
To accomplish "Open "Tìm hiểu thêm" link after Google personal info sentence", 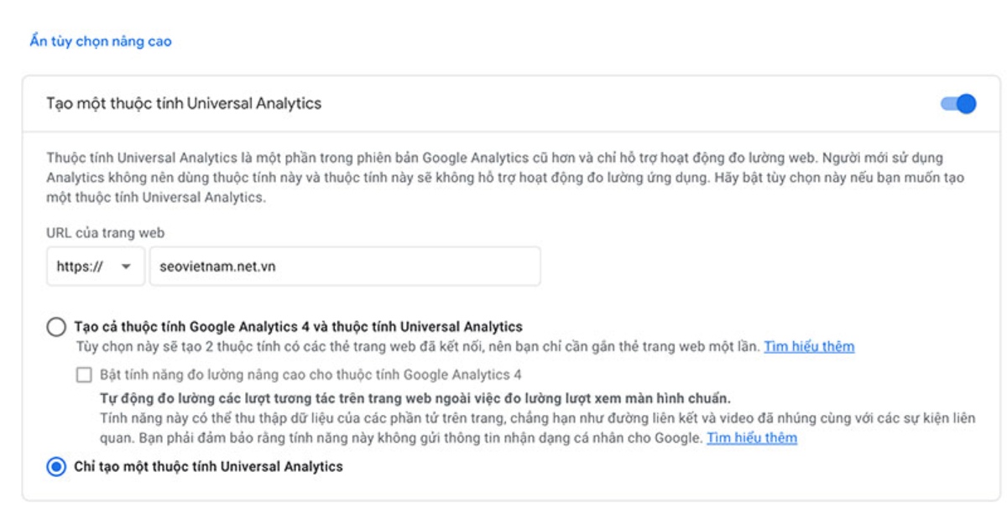I will [x=752, y=438].
